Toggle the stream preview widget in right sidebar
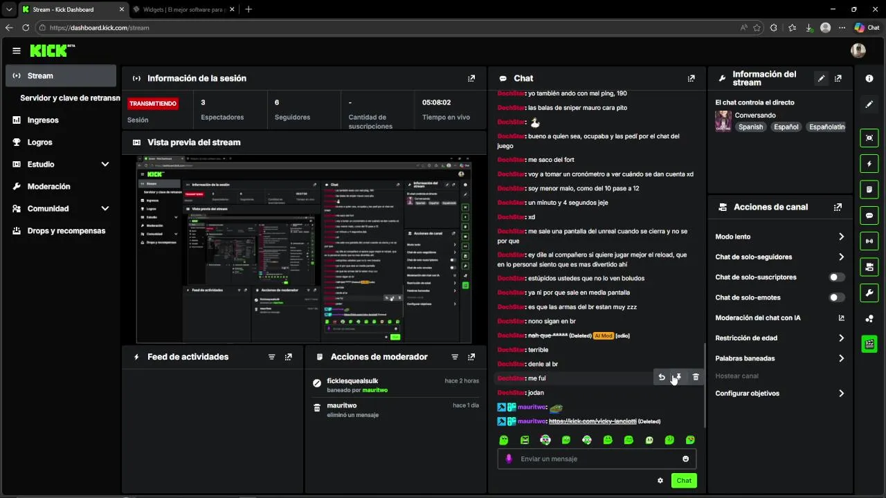This screenshot has width=886, height=498. click(869, 138)
